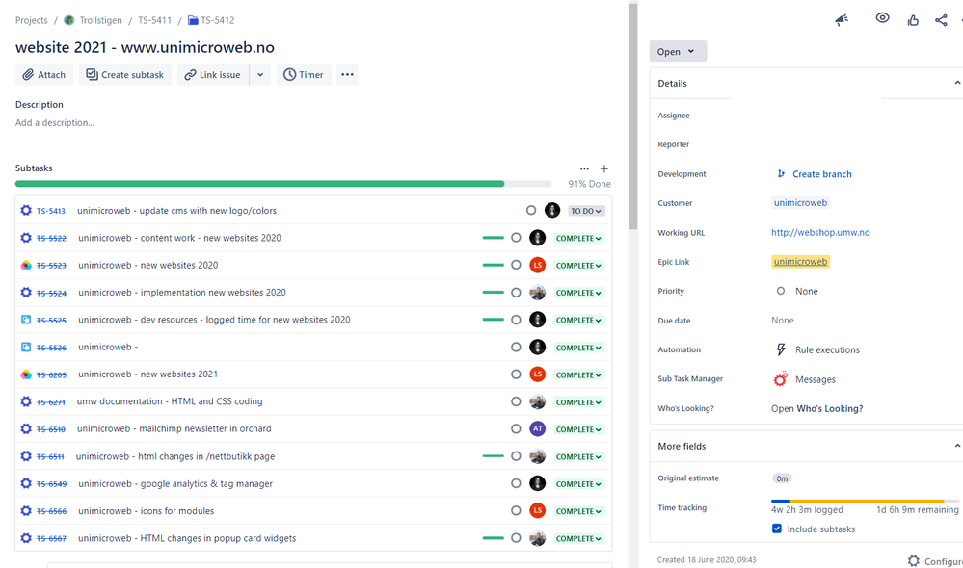The image size is (963, 568).
Task: Click the Original estimate 0m value
Action: point(782,478)
